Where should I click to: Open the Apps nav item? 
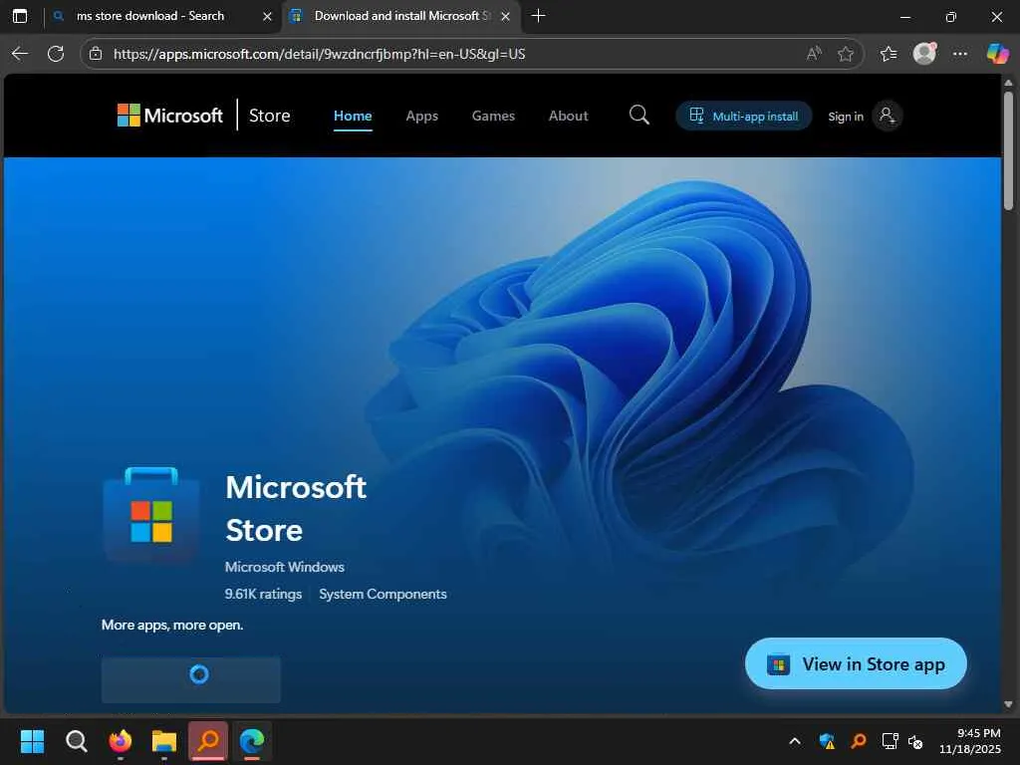[421, 116]
